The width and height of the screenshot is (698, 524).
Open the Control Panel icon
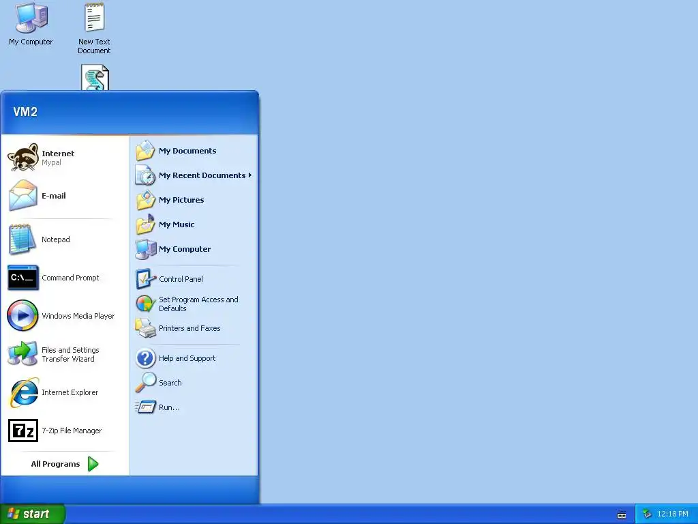click(146, 279)
